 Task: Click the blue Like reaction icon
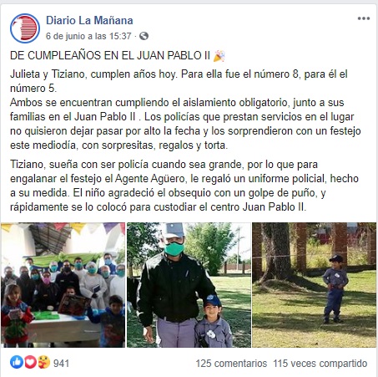coord(17,362)
